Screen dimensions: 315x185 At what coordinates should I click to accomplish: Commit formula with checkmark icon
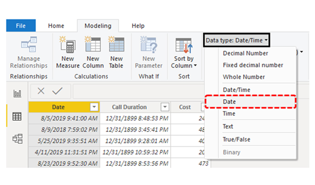point(57,91)
